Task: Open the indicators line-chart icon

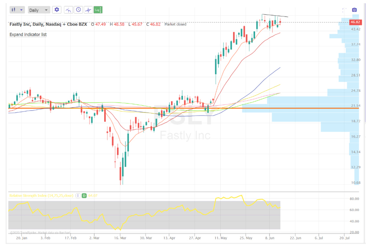Action: [68, 10]
